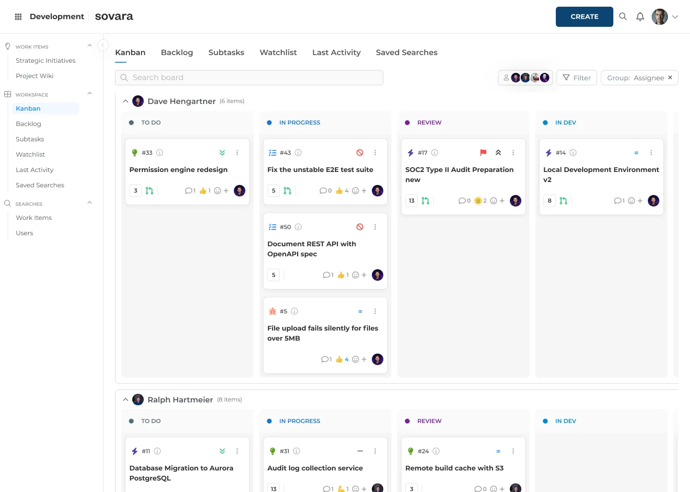Viewport: 690px width, 492px height.
Task: Open Project Wiki in the sidebar
Action: click(34, 76)
